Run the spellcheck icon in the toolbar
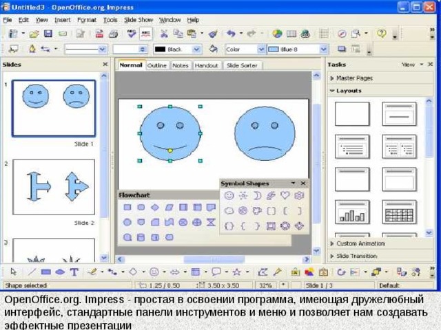Image resolution: width=441 pixels, height=330 pixels. point(132,34)
